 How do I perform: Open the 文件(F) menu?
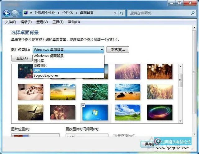coord(10,22)
